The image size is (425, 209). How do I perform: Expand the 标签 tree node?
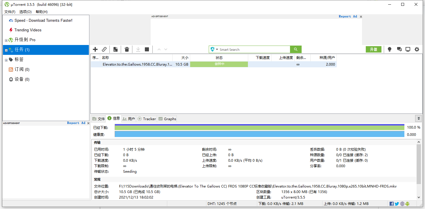pos(6,60)
